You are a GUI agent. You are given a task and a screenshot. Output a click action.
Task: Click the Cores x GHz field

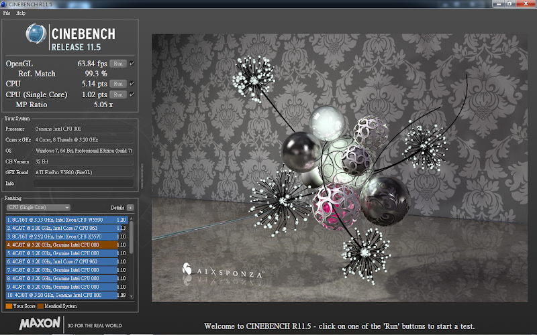[x=83, y=140]
